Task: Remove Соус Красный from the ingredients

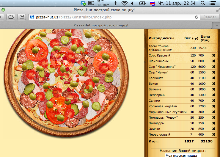Action: coord(214,55)
